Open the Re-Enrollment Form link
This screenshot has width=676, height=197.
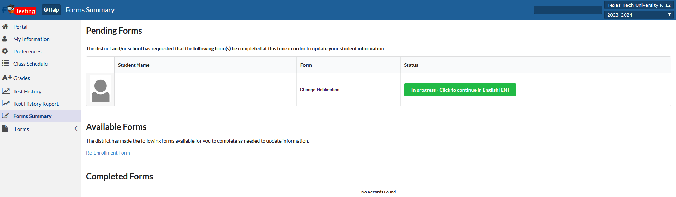click(x=108, y=153)
